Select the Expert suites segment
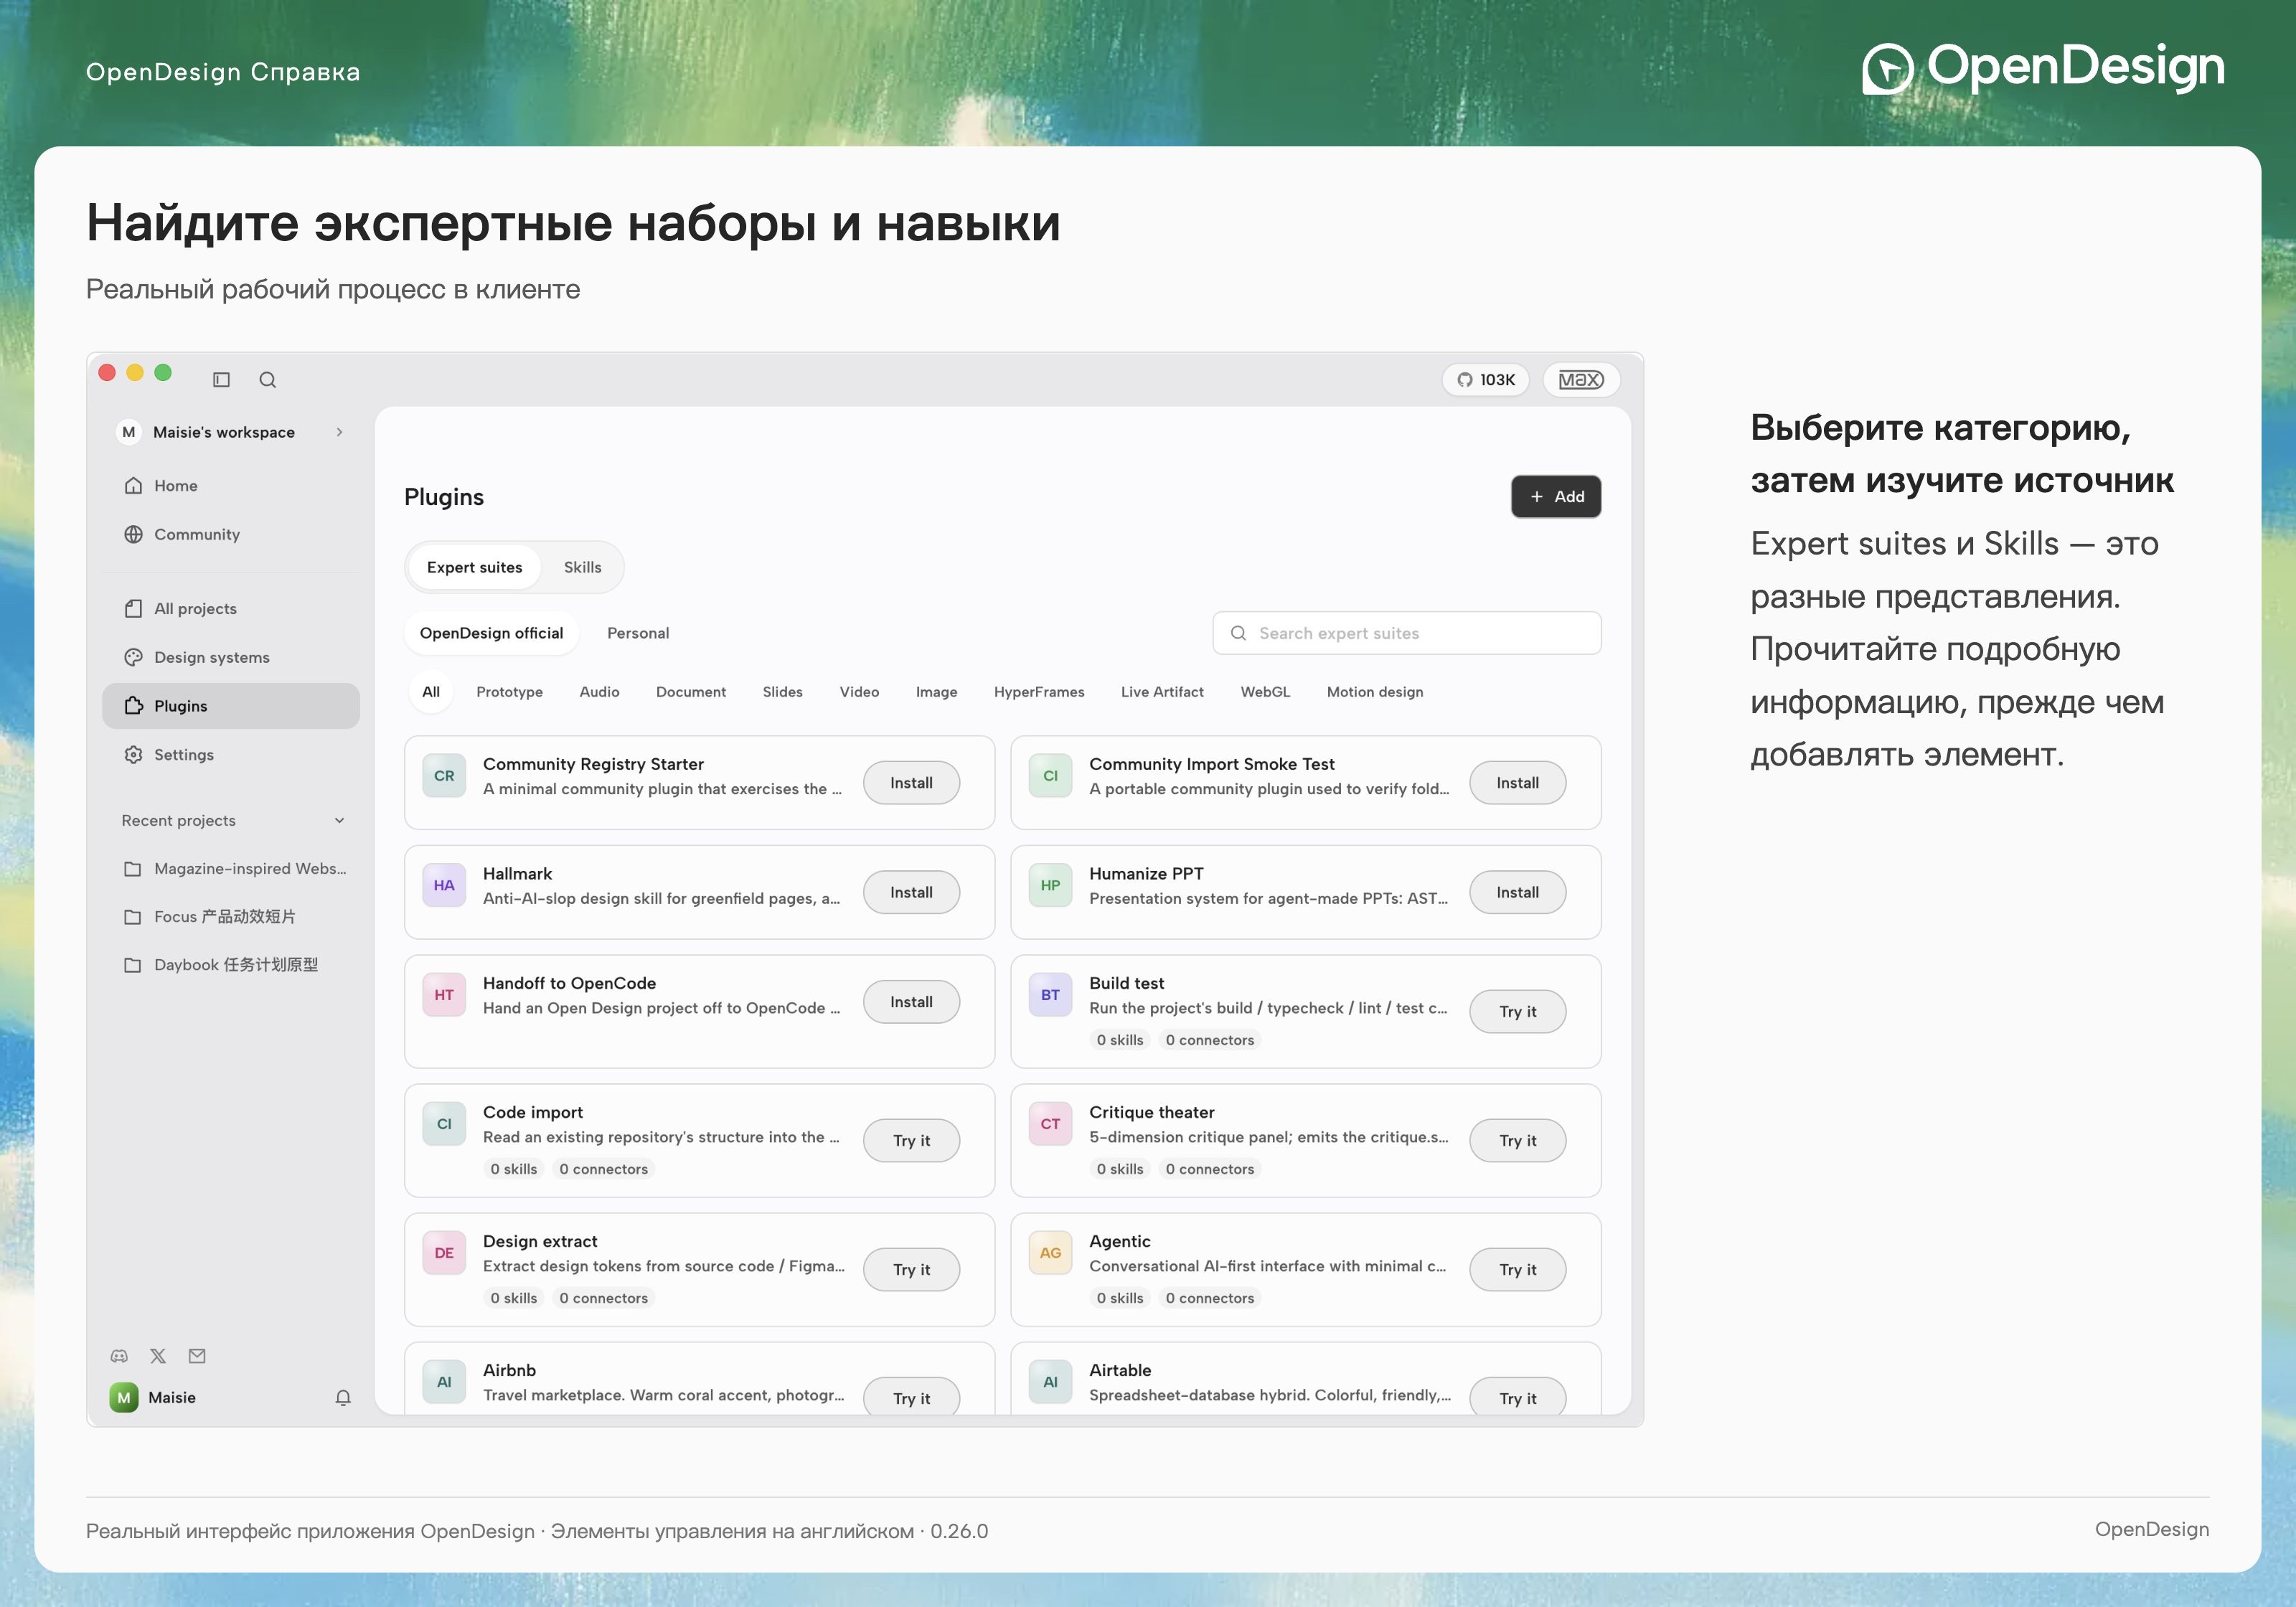This screenshot has height=1607, width=2296. [474, 567]
